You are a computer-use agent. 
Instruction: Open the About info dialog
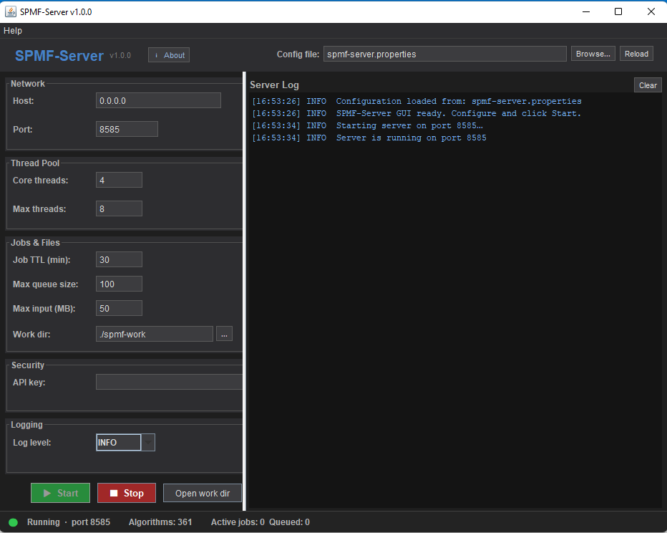[x=169, y=55]
